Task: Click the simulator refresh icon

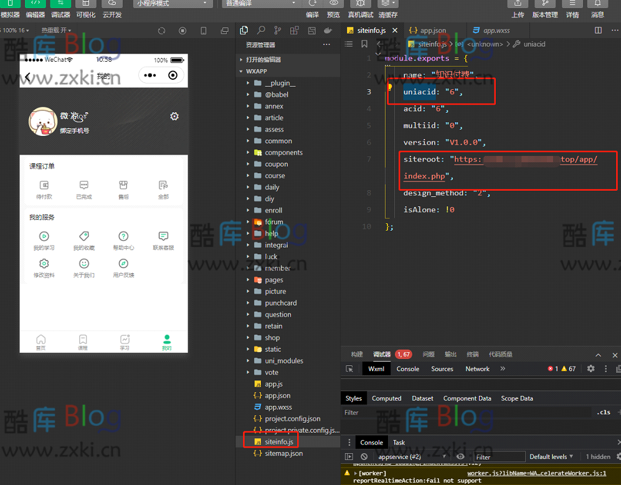Action: tap(161, 31)
